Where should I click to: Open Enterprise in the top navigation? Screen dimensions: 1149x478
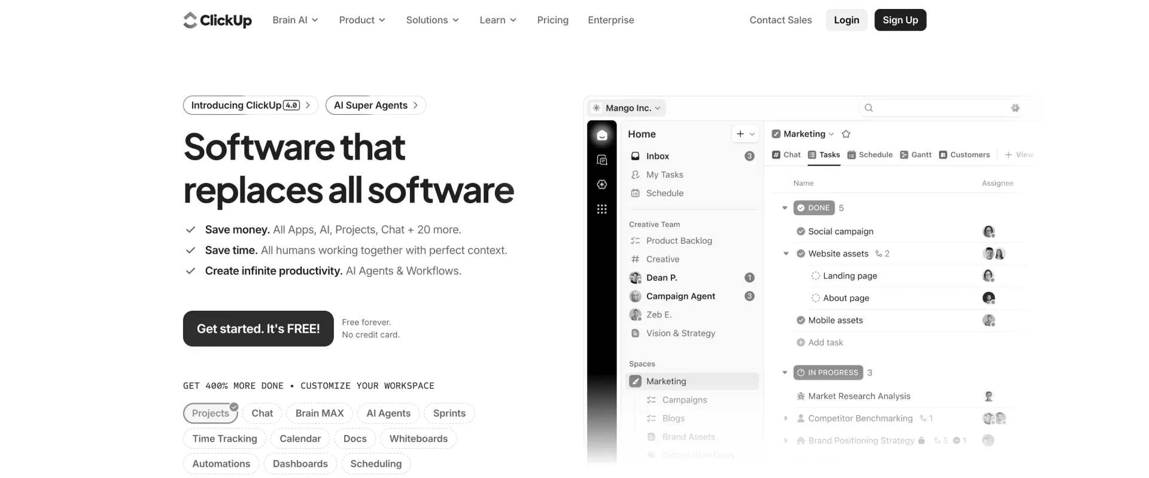point(610,20)
